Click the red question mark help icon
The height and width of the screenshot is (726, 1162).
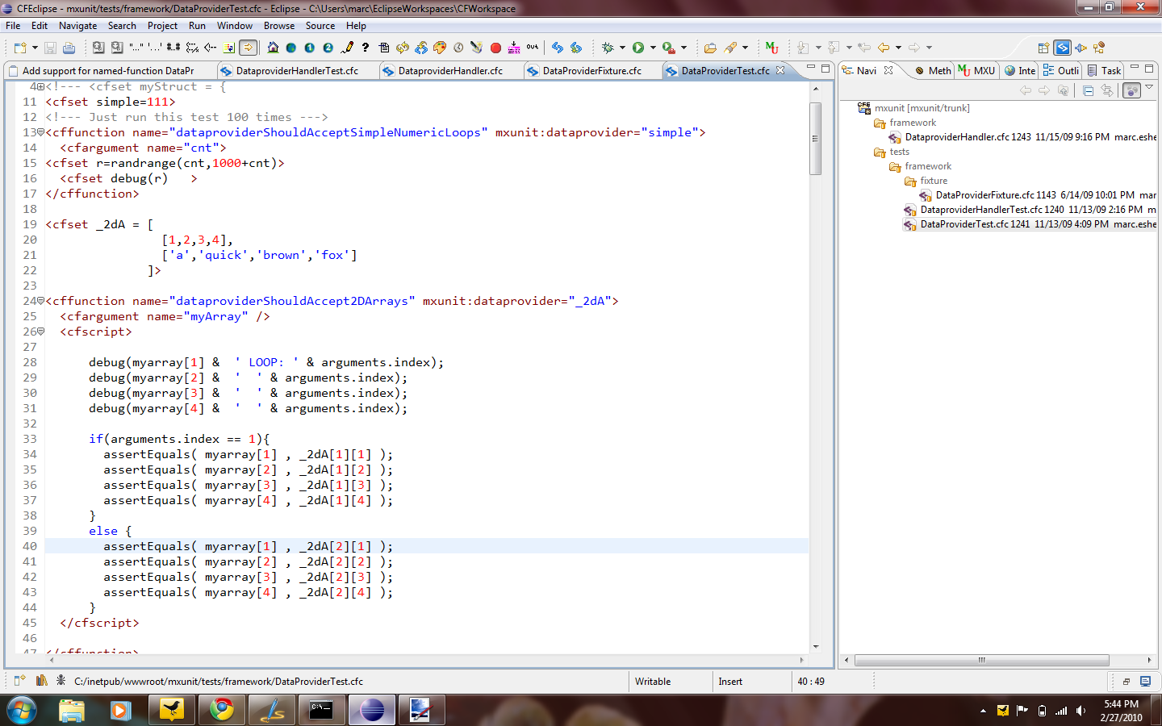pos(366,48)
